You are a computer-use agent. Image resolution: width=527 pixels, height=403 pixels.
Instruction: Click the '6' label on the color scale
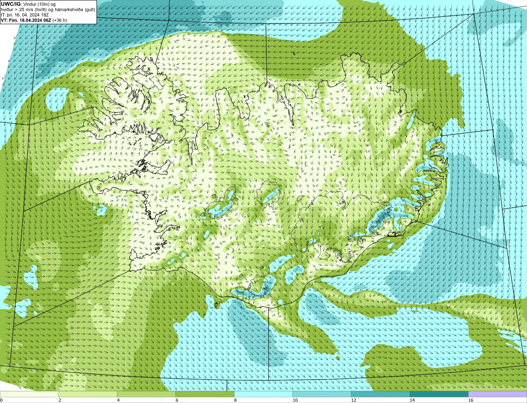pos(177,400)
